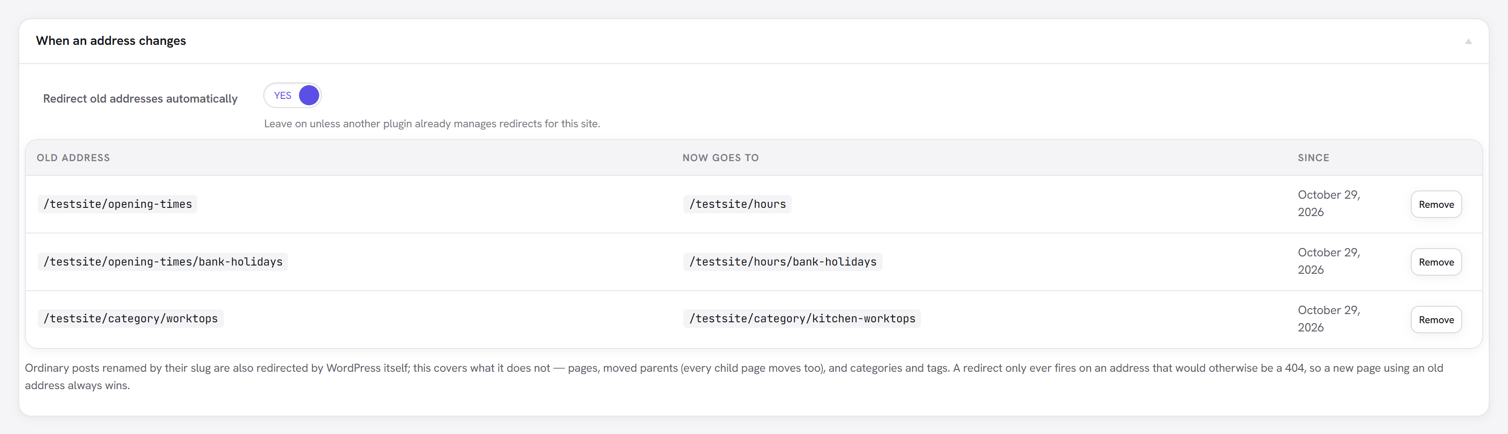
Task: Click the OLD ADDRESS column header
Action: click(73, 157)
